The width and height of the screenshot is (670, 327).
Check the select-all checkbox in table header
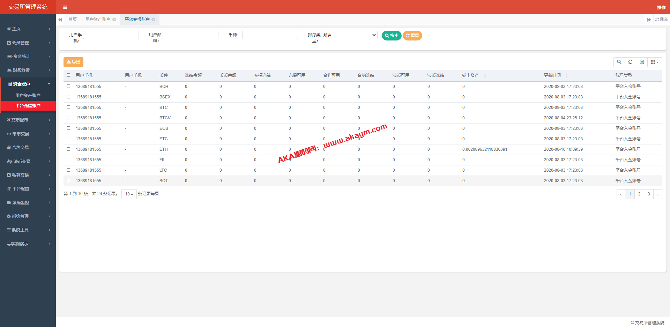[x=68, y=75]
